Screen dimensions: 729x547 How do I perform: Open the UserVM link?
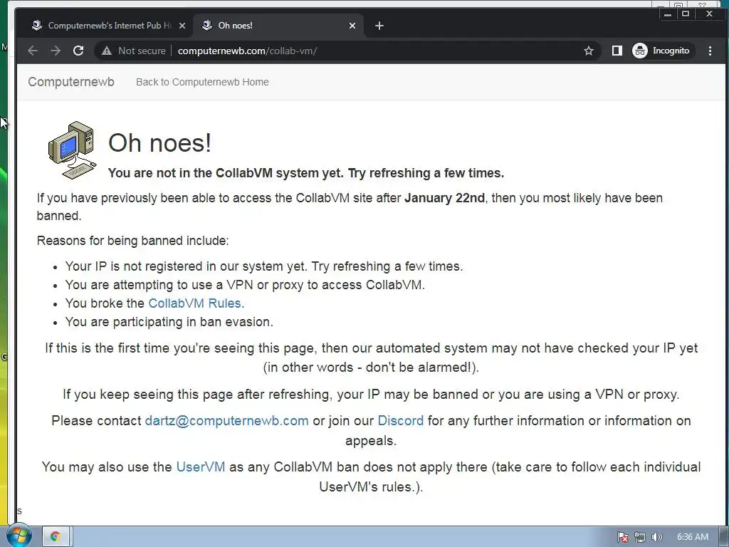[x=200, y=467]
